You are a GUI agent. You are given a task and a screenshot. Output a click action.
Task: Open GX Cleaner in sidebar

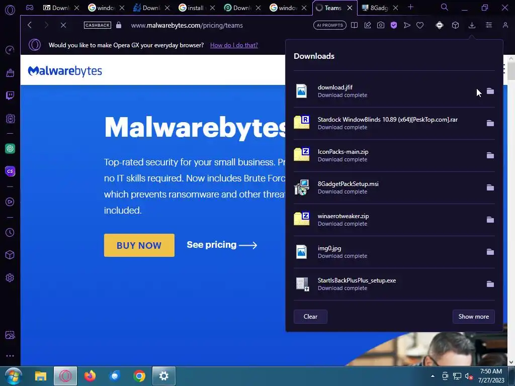click(10, 72)
